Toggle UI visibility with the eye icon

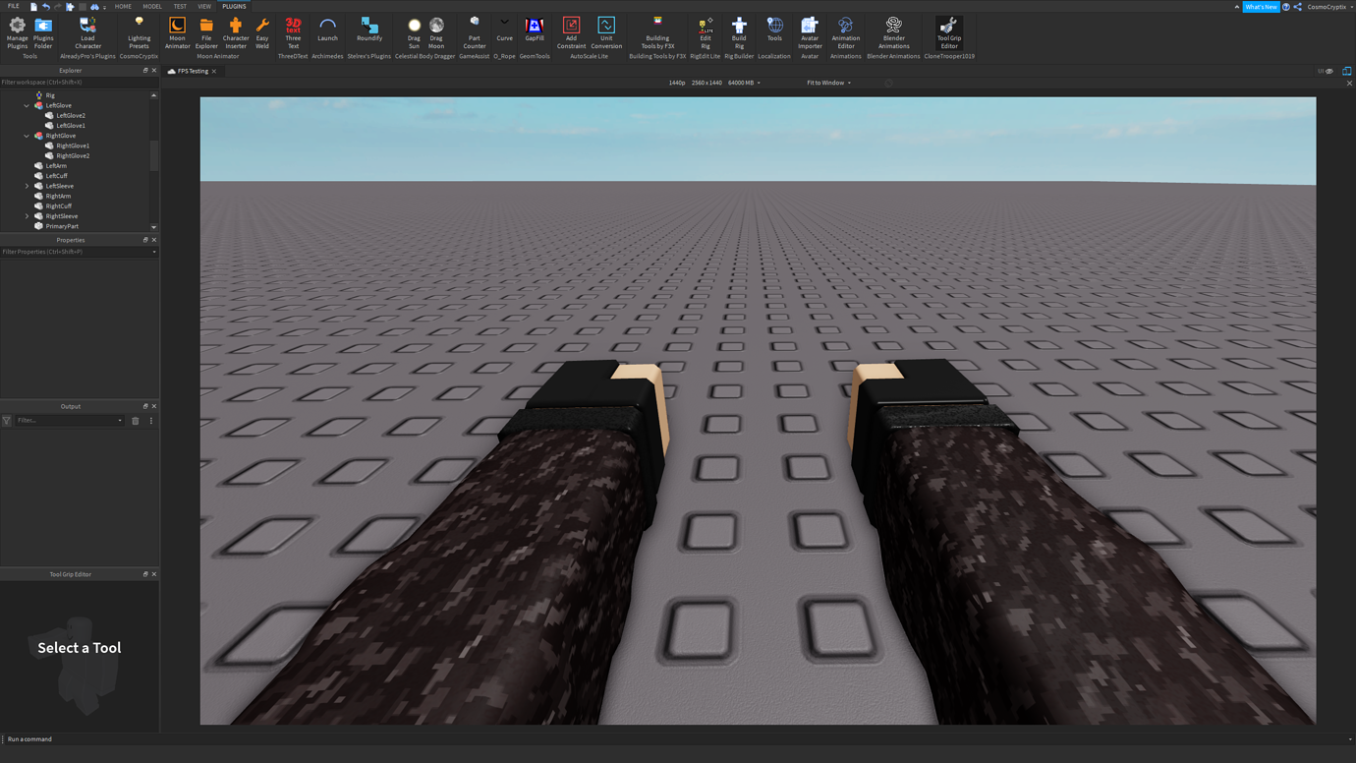pyautogui.click(x=1331, y=71)
